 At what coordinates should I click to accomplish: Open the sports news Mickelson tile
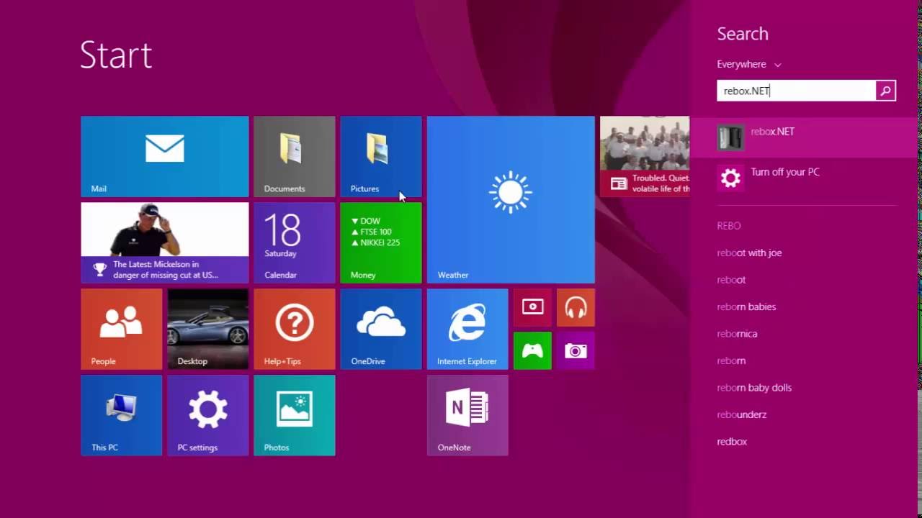pos(164,242)
